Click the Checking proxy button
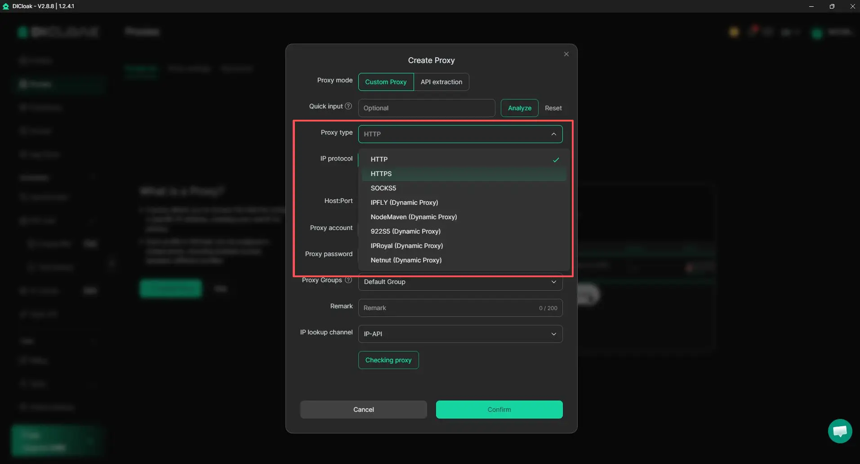The width and height of the screenshot is (860, 464). (388, 360)
